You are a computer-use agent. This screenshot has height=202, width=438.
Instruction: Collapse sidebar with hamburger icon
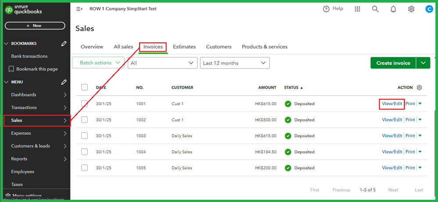79,9
